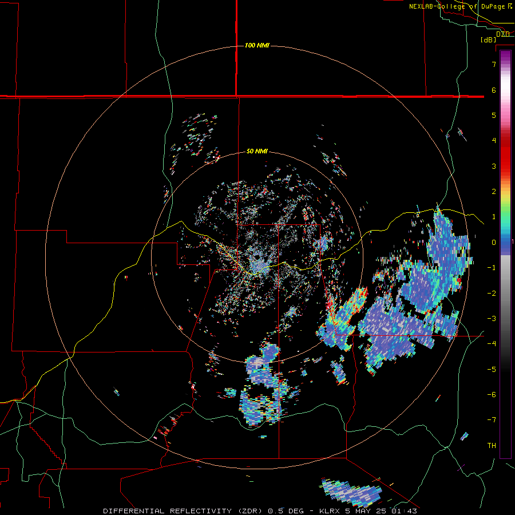515x515 pixels.
Task: Click the "100 NMI" range ring label
Action: (257, 45)
